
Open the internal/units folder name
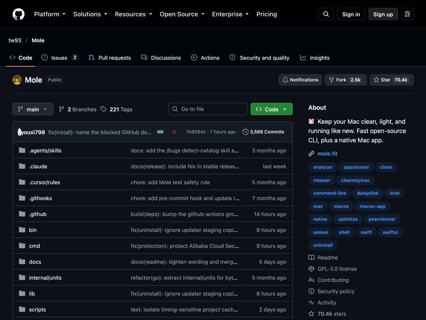pos(45,277)
